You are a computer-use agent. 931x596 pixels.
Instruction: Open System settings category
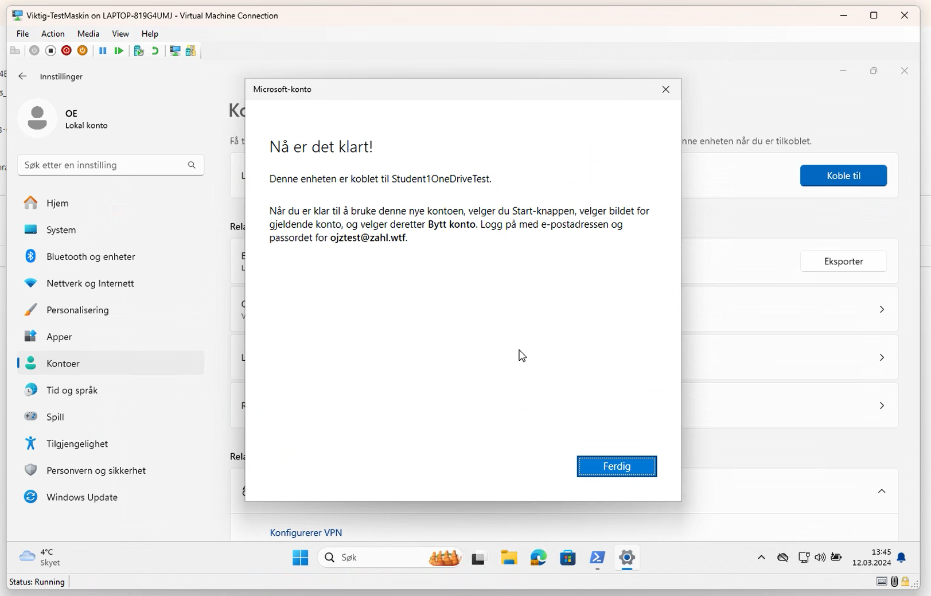pyautogui.click(x=111, y=229)
